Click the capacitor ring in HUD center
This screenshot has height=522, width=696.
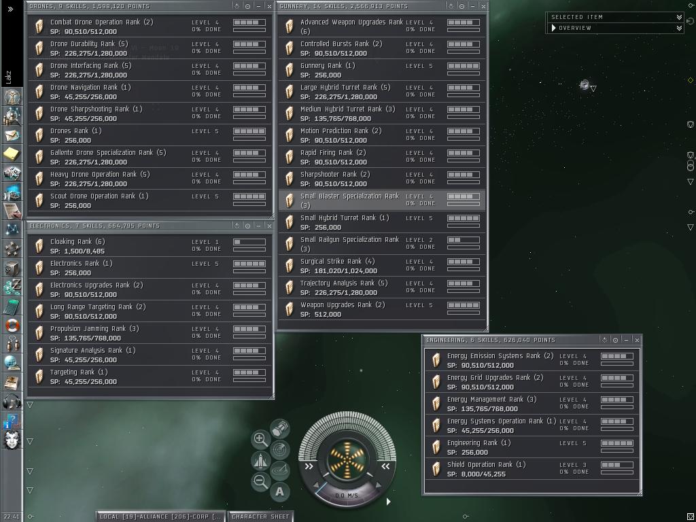(347, 459)
